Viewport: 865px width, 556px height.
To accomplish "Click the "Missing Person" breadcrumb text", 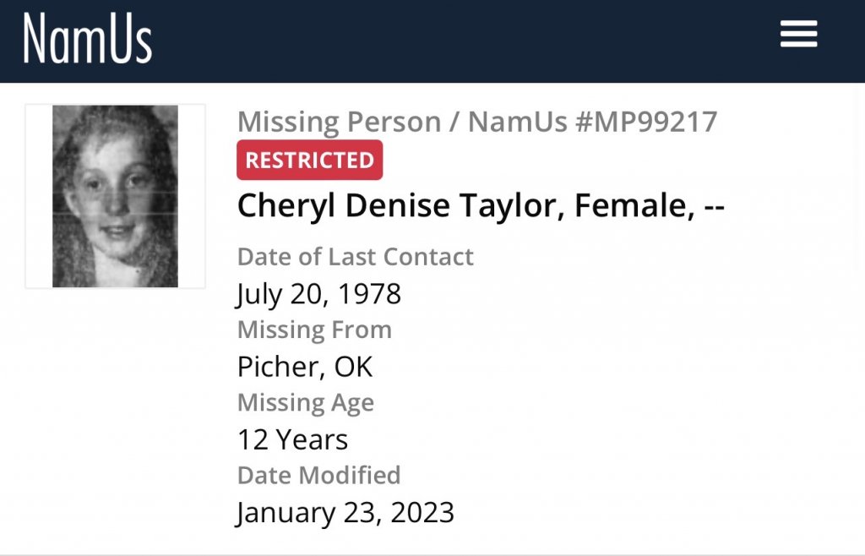I will click(x=339, y=123).
